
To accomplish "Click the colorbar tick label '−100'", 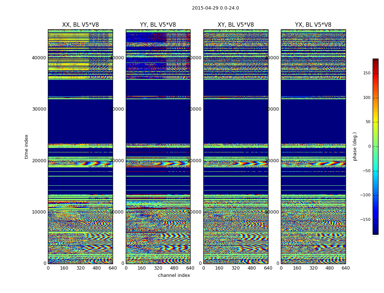I will click(365, 195).
